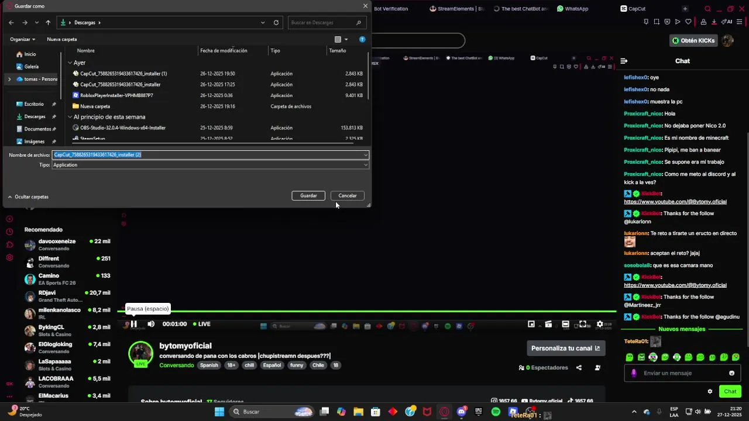Image resolution: width=749 pixels, height=421 pixels.
Task: Open file name history dropdown arrow
Action: [366, 155]
